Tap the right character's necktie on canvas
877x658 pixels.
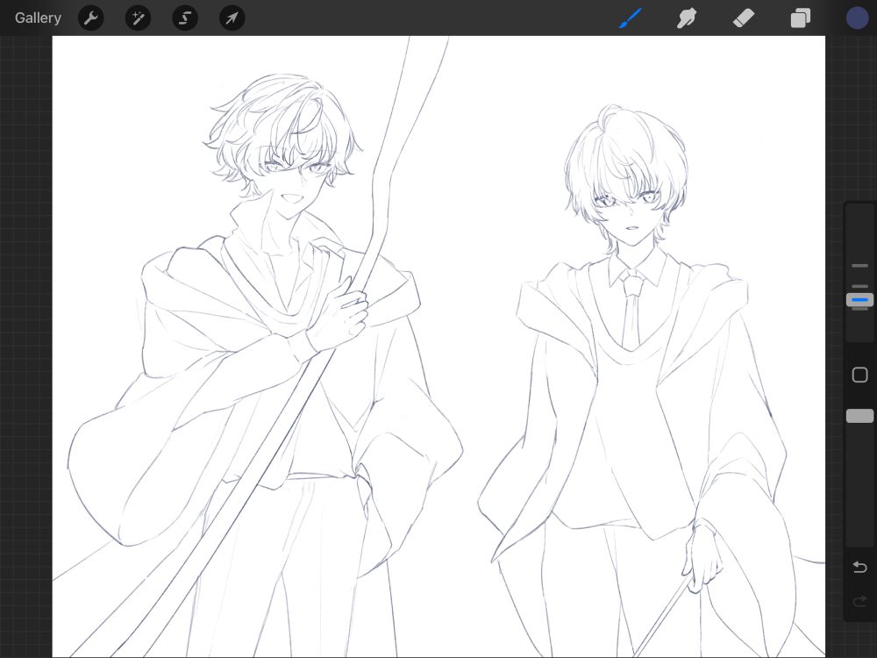click(631, 311)
